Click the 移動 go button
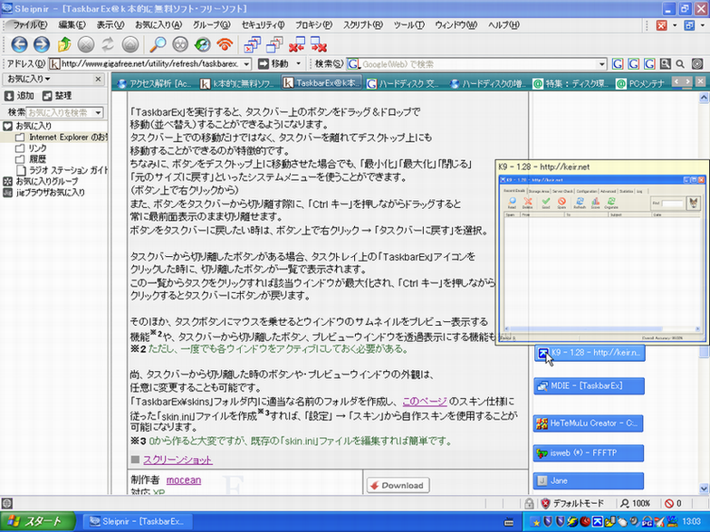This screenshot has height=532, width=710. click(273, 63)
